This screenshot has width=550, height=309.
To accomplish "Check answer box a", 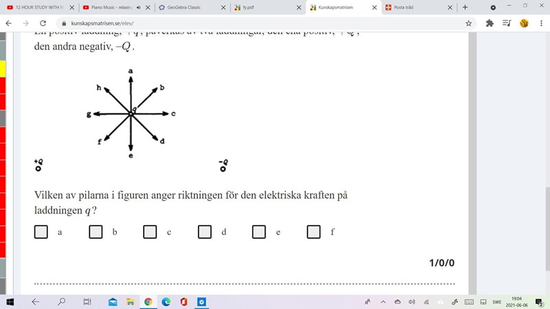I will (41, 232).
